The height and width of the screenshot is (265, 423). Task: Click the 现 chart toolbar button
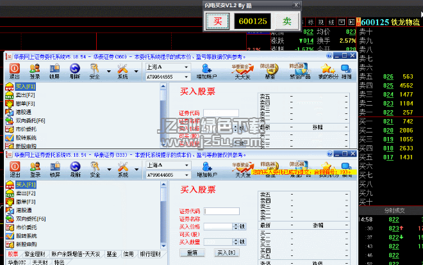(321, 22)
